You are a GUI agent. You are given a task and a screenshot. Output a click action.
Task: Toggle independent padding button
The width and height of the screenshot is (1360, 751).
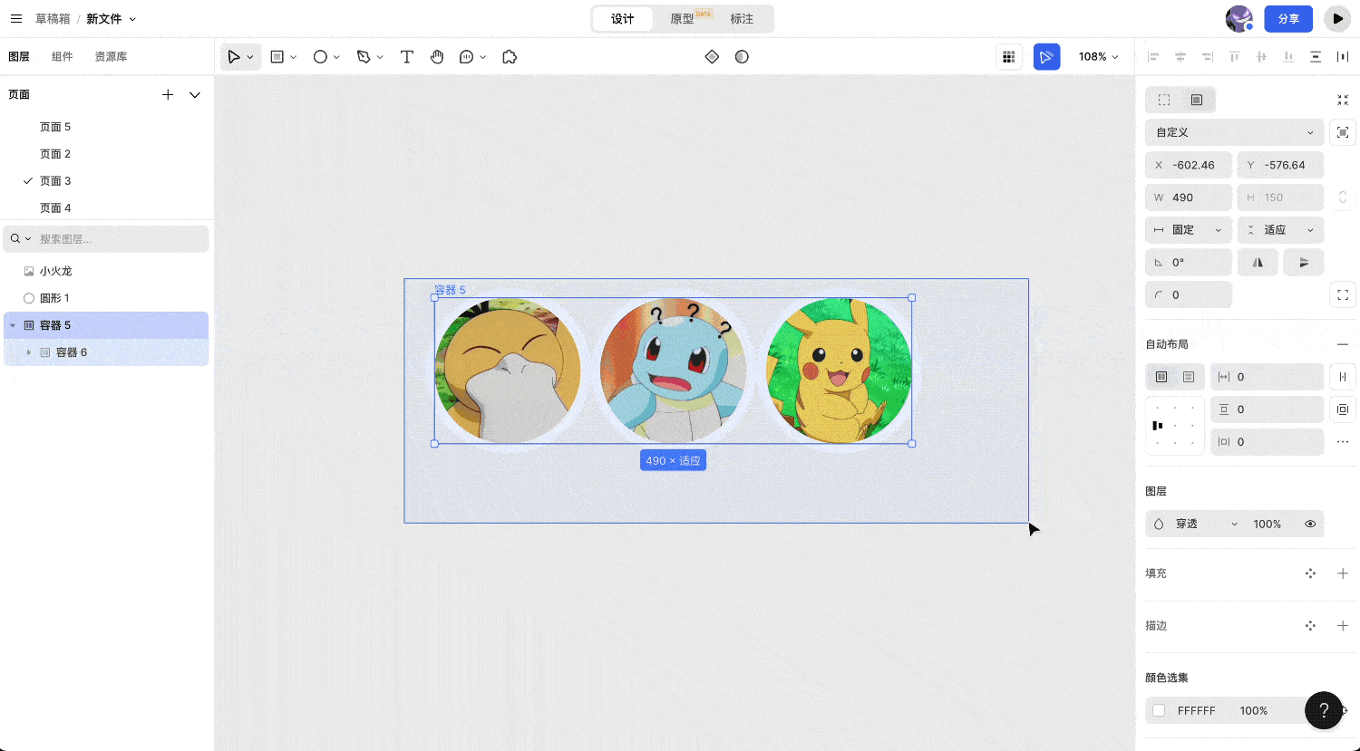click(1343, 409)
